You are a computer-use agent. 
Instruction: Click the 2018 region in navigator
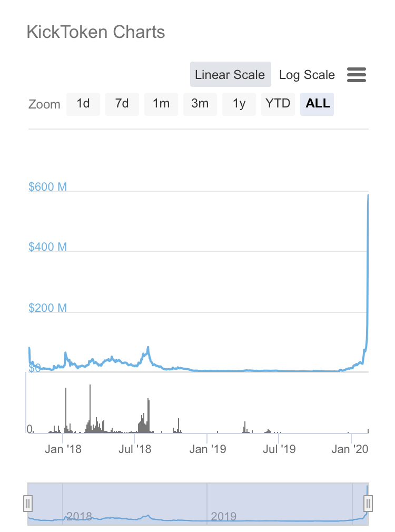tap(79, 516)
